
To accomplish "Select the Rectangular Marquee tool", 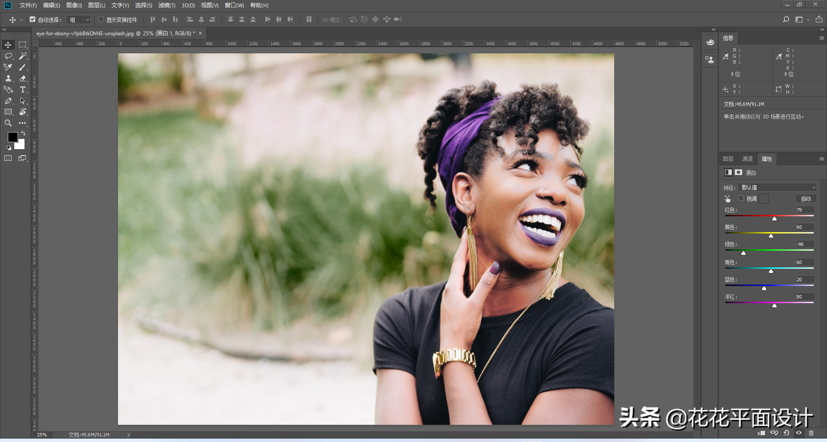I will 22,45.
